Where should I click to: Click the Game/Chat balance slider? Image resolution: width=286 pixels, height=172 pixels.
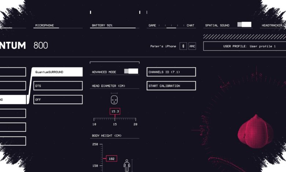171,26
